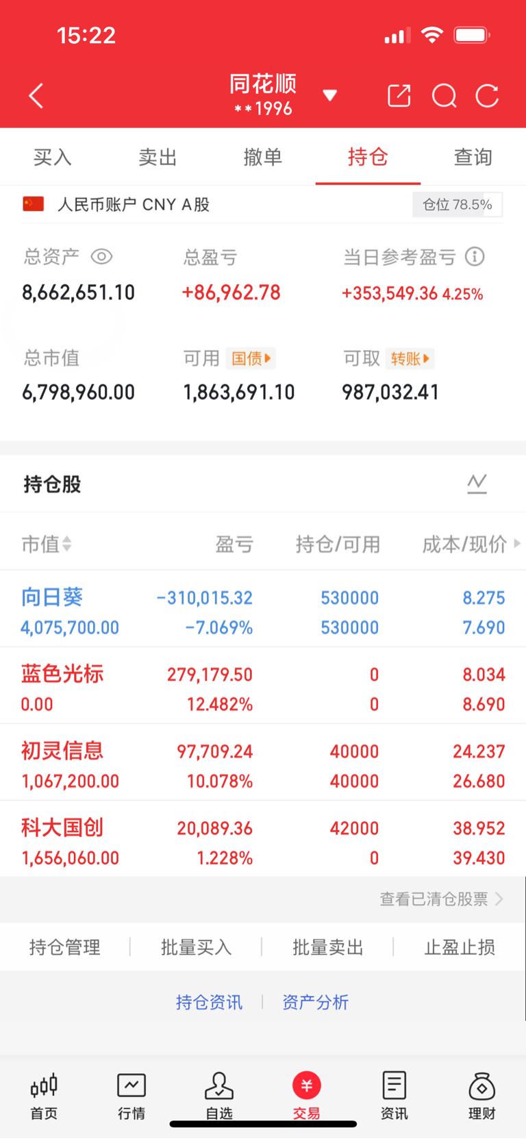Select the 持仓 tab
Screen dimensions: 526x1139
pyautogui.click(x=368, y=157)
